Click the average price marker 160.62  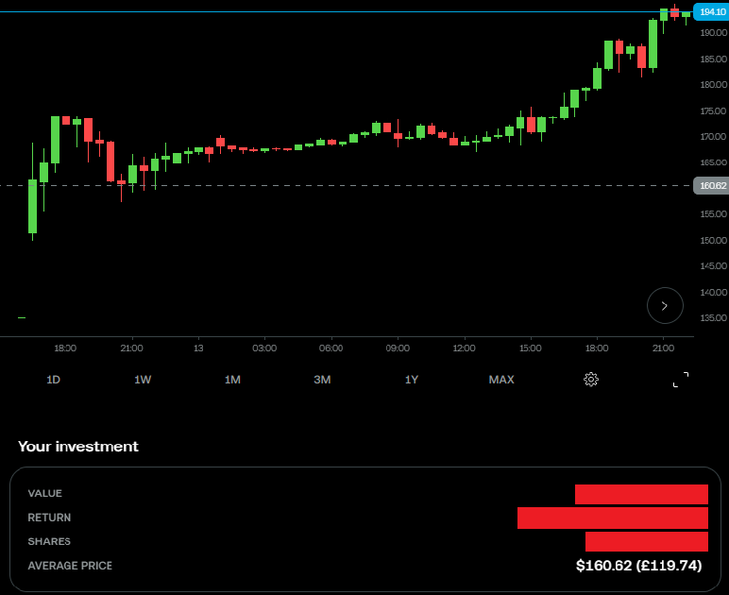(711, 185)
